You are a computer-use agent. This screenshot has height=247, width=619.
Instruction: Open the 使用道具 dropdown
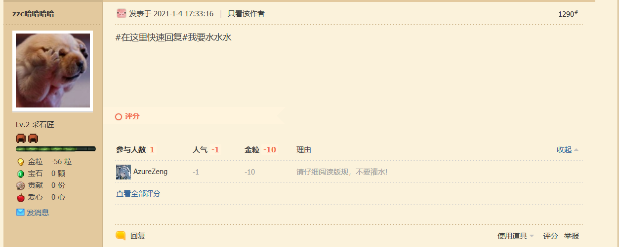[516, 236]
